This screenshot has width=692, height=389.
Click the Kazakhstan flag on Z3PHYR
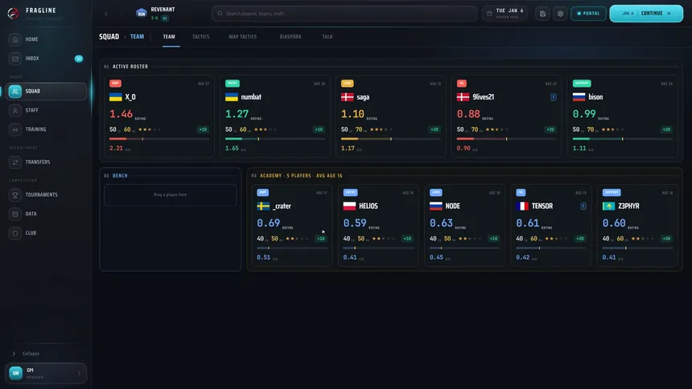click(608, 206)
